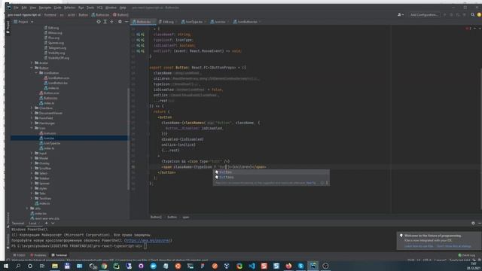This screenshot has width=482, height=271.
Task: Select second autocomplete suggestion in the popup
Action: pos(271,178)
